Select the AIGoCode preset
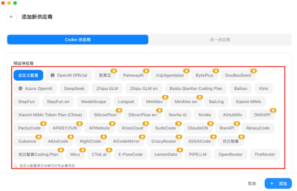Screen dimensions: 297x191 58,141
